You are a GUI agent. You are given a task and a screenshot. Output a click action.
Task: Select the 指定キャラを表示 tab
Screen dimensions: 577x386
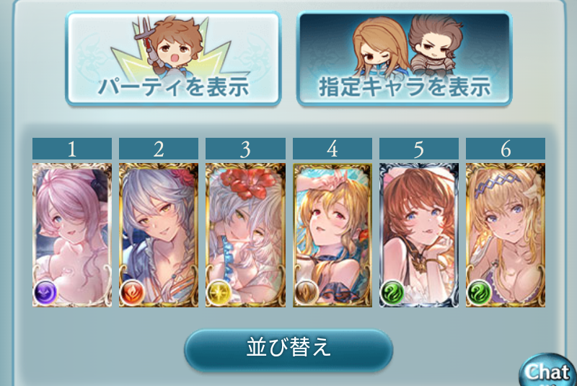(x=404, y=58)
